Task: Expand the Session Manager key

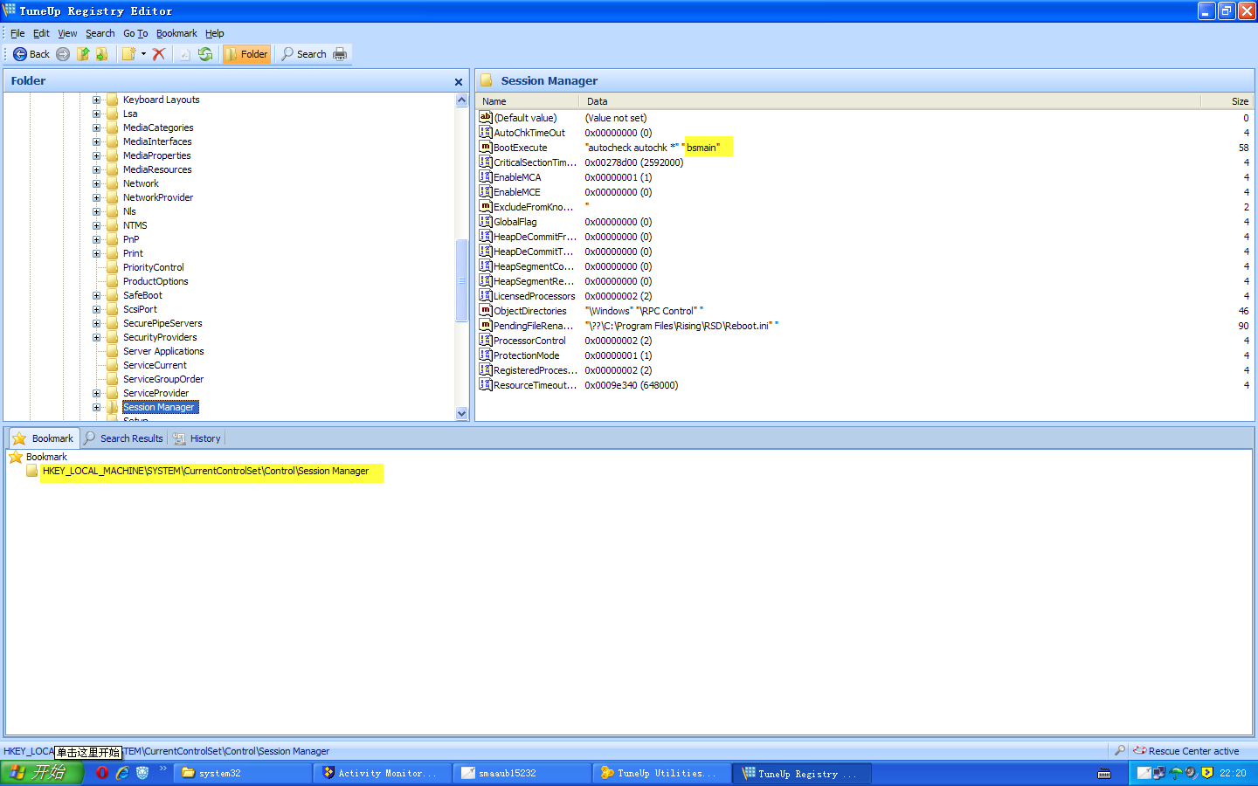Action: (97, 407)
